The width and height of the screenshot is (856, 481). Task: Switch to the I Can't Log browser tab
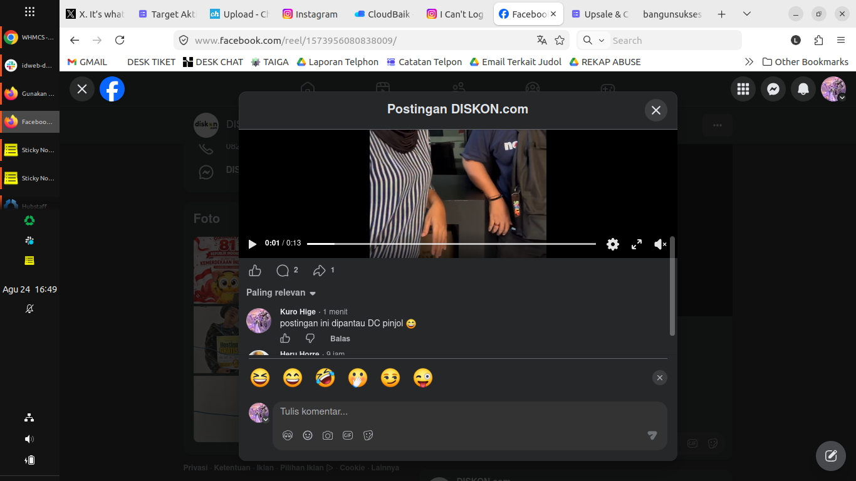pos(455,14)
